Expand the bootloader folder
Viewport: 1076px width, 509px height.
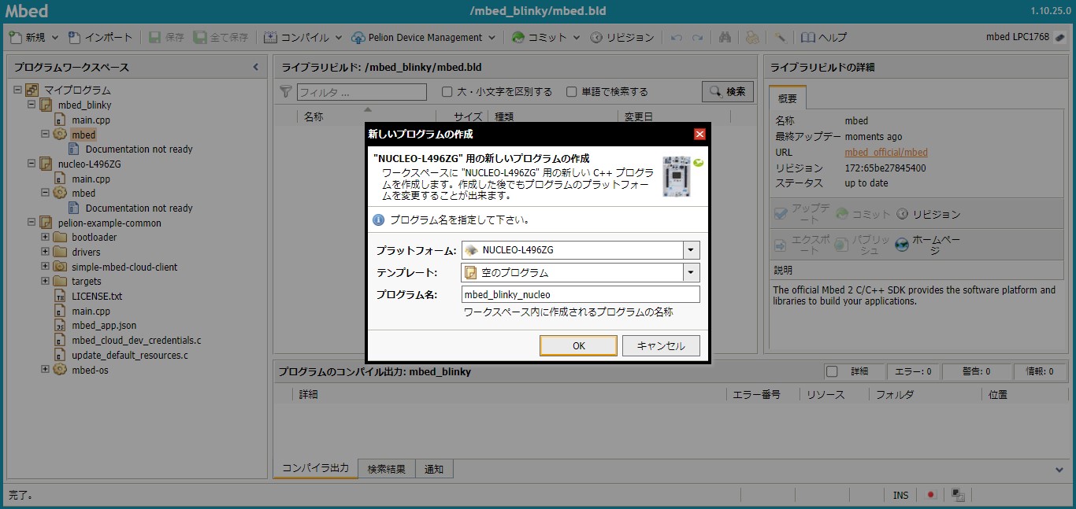tap(46, 237)
